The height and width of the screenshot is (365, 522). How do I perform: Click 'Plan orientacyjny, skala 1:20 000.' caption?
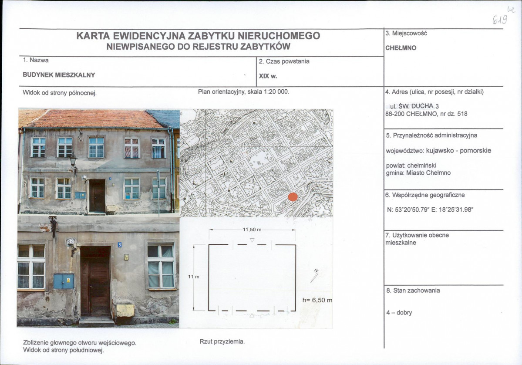244,91
